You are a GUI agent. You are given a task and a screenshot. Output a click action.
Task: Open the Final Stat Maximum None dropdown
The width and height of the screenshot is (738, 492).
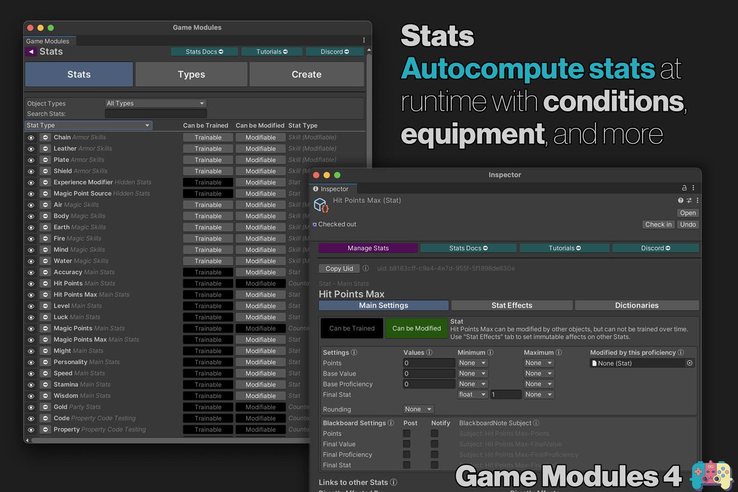pyautogui.click(x=539, y=394)
